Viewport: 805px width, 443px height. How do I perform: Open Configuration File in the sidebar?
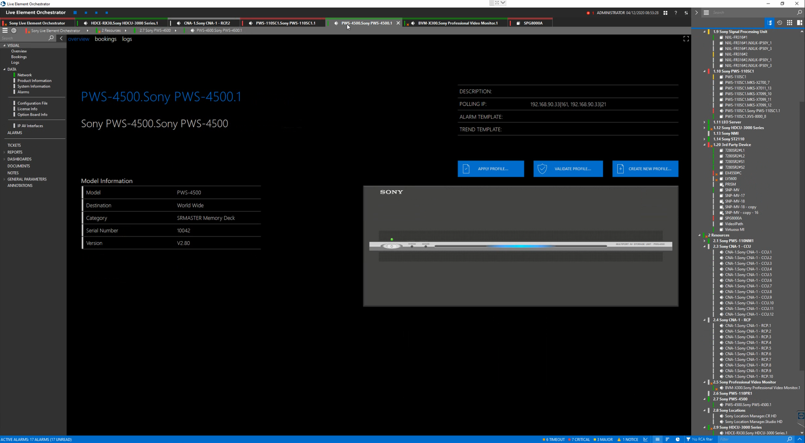pyautogui.click(x=33, y=103)
